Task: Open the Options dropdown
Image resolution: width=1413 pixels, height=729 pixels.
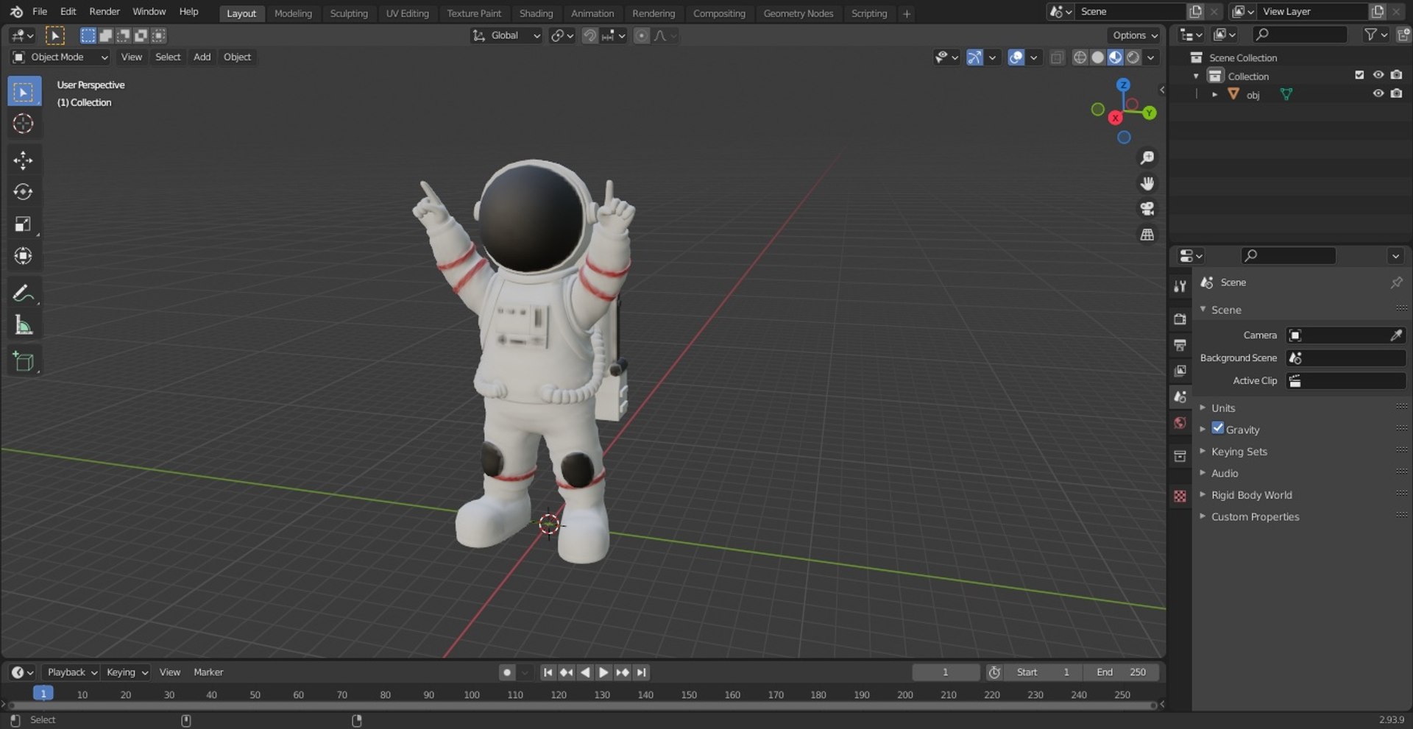Action: pyautogui.click(x=1134, y=35)
